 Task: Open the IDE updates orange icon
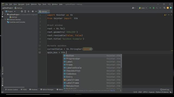pos(168,8)
